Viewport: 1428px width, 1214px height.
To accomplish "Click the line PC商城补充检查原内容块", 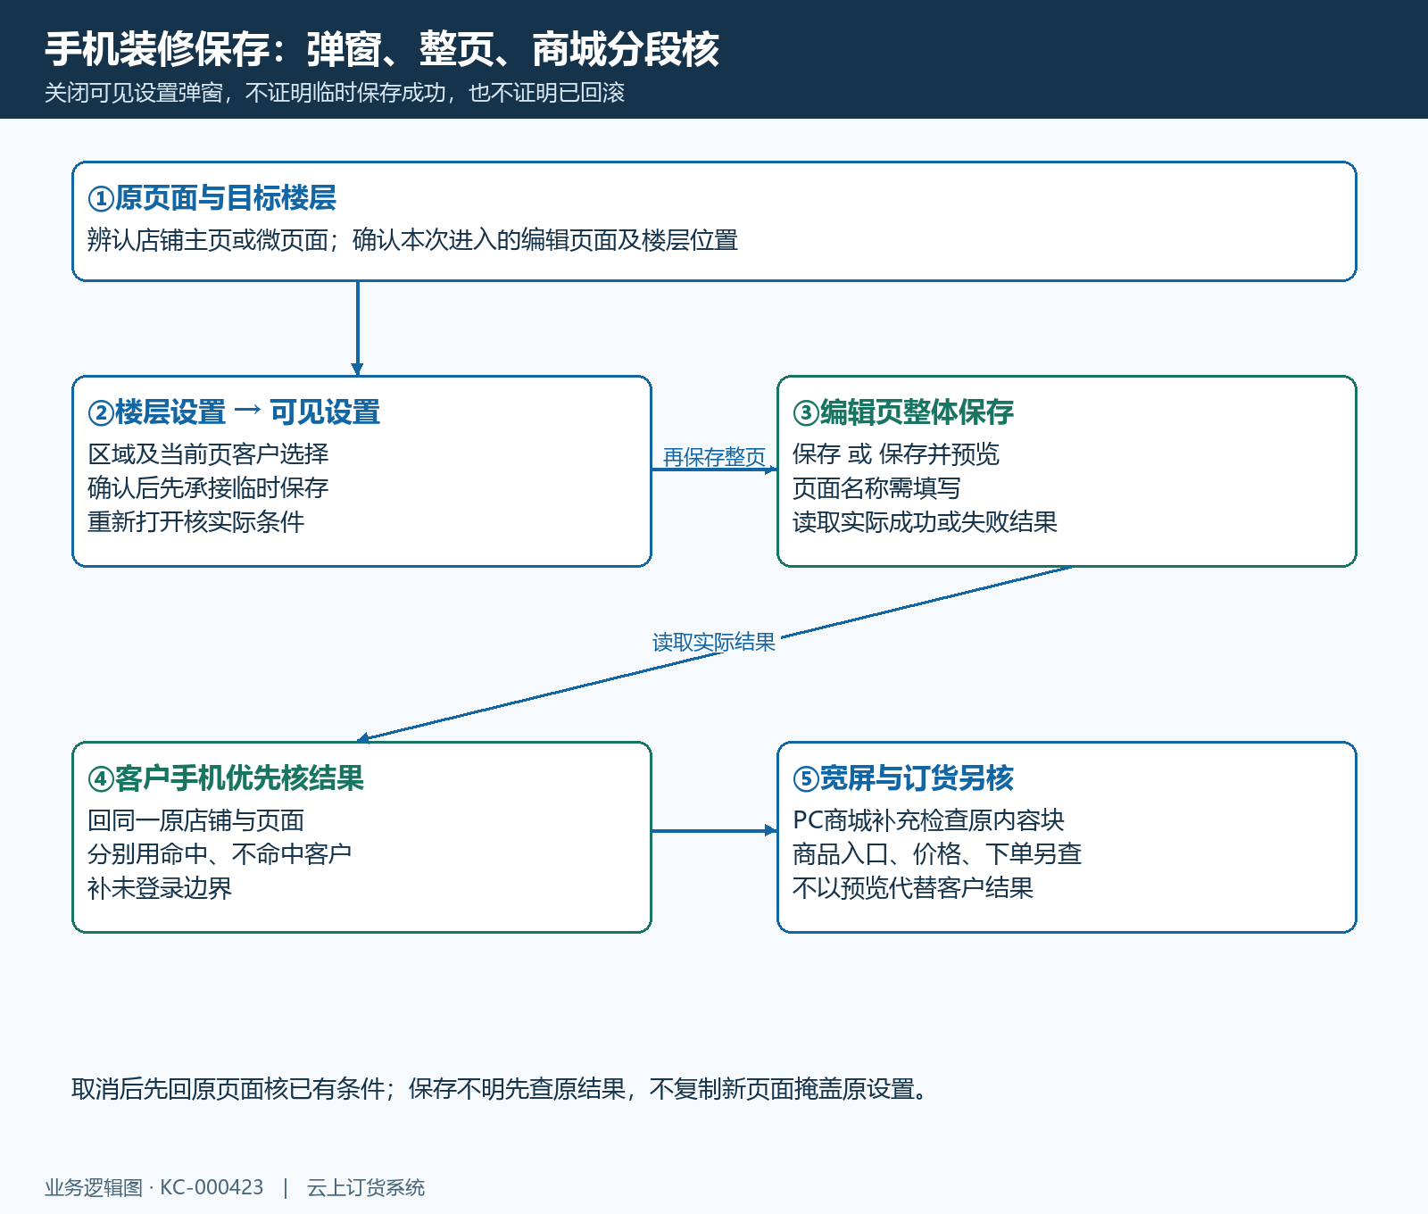I will click(x=928, y=820).
